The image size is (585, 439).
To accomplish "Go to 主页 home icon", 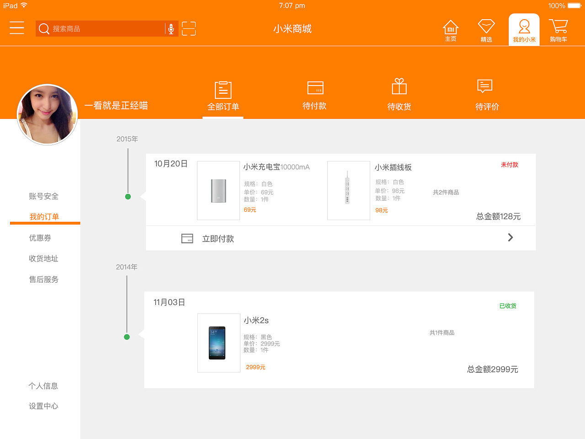I will [x=451, y=31].
